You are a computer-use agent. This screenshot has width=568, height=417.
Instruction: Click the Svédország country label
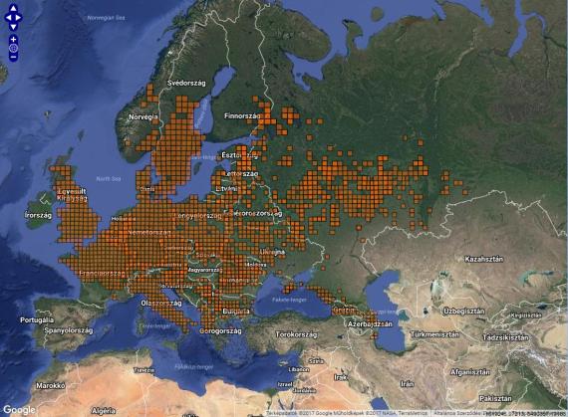point(186,84)
